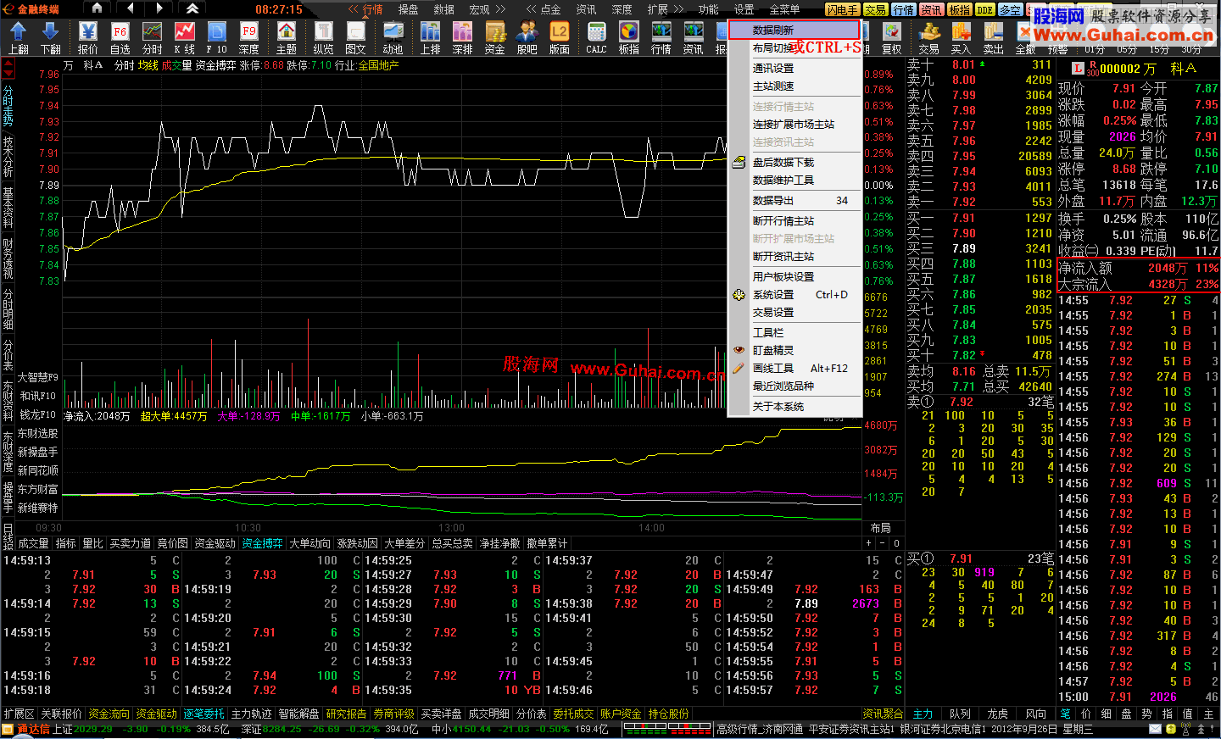Select 数据刷新 from the dropdown menu
The height and width of the screenshot is (739, 1221).
click(794, 31)
